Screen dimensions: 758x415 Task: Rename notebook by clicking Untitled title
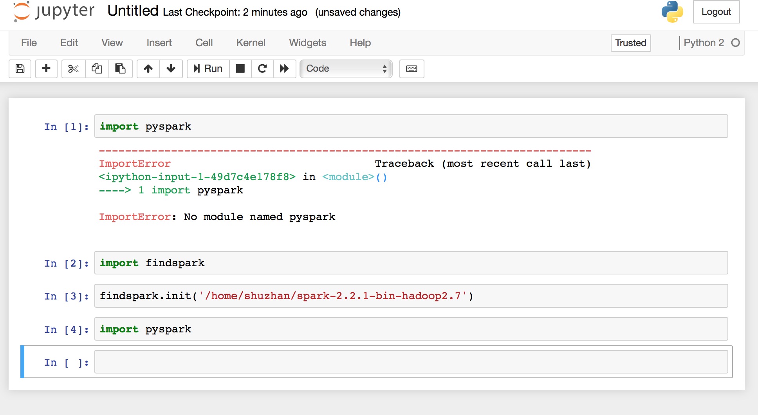(133, 11)
